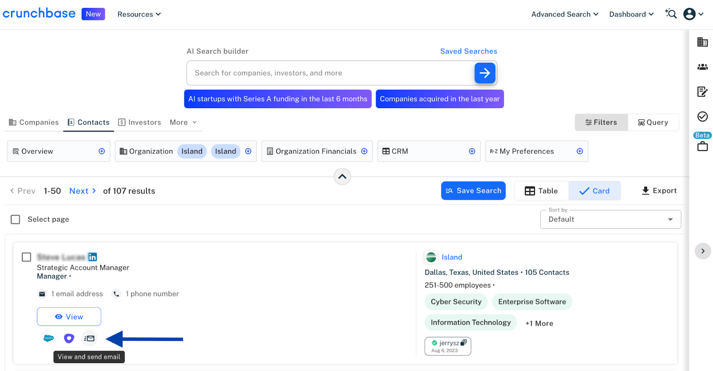Click the email envelope icon beside 1 email address
This screenshot has width=713, height=371.
(x=42, y=294)
